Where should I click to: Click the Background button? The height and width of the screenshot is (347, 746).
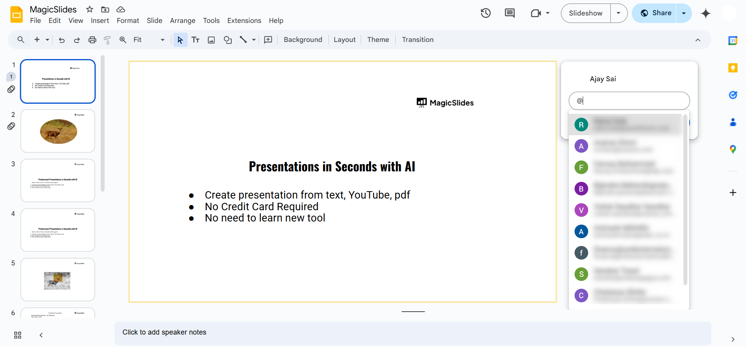tap(303, 40)
